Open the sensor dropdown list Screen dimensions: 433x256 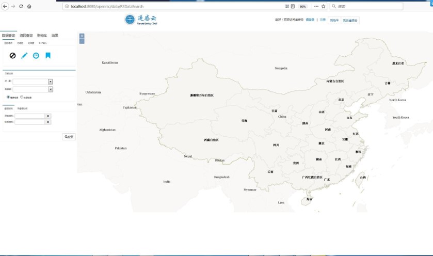click(x=51, y=89)
